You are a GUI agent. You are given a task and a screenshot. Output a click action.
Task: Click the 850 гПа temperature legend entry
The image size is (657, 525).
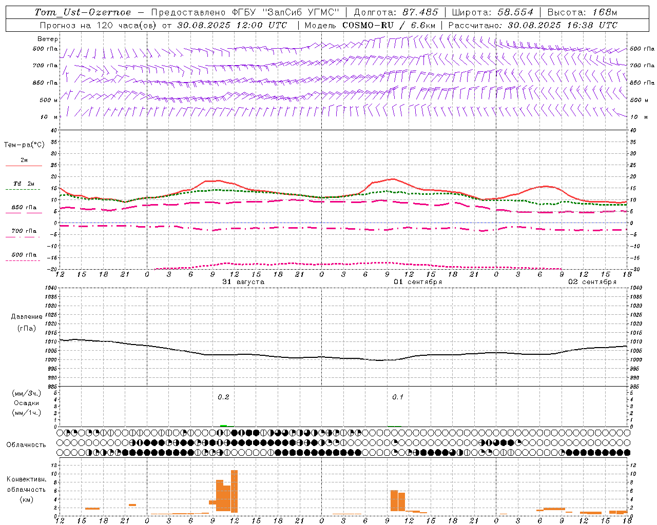[x=24, y=208]
